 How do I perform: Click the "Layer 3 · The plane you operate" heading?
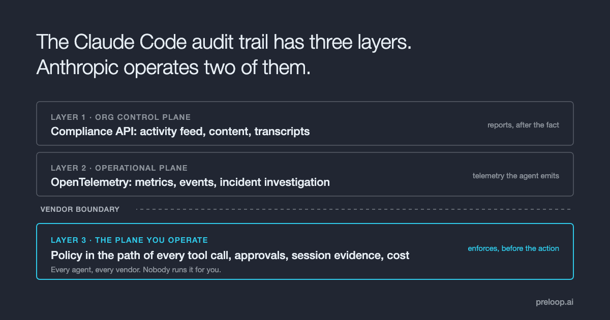click(130, 240)
